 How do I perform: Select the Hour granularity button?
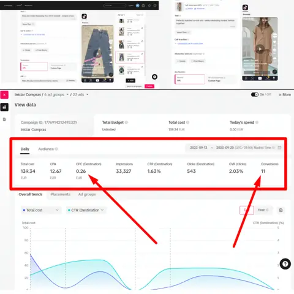coord(263,210)
